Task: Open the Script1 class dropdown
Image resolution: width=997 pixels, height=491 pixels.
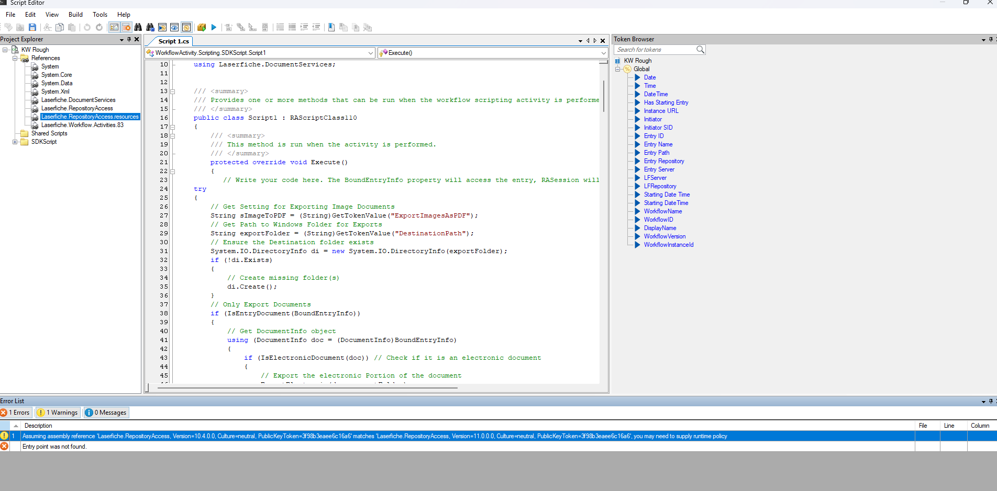Action: coord(370,53)
